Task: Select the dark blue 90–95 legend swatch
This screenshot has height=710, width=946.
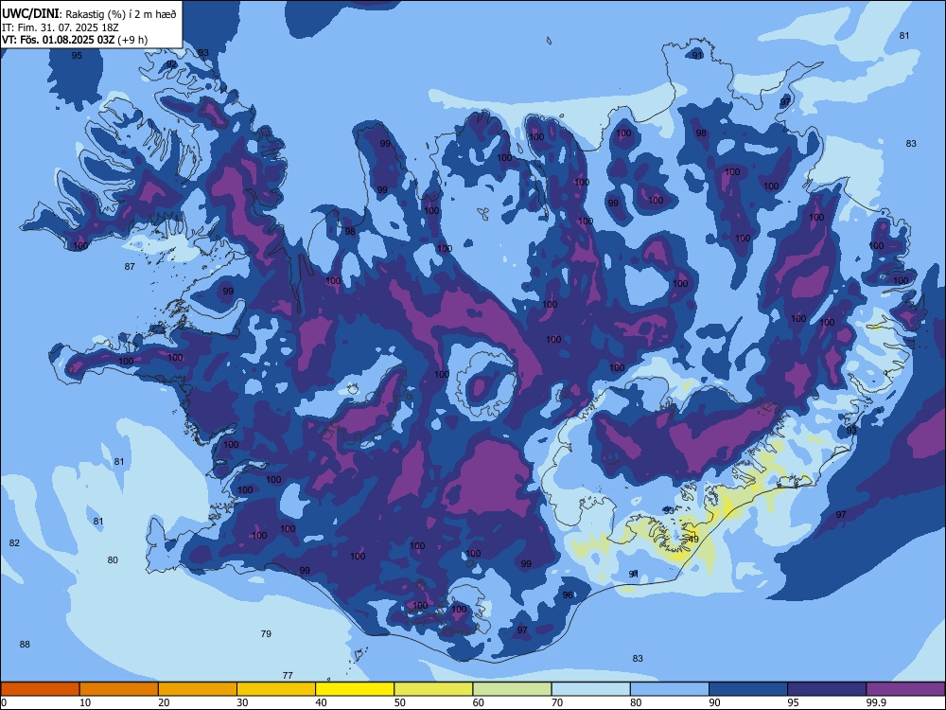Action: click(x=748, y=689)
